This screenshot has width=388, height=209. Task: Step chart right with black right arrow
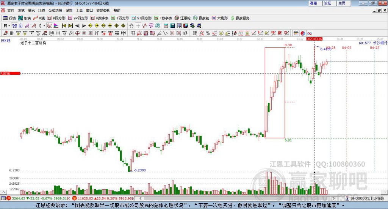[84, 26]
